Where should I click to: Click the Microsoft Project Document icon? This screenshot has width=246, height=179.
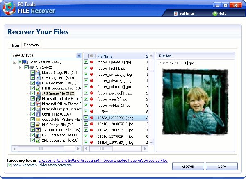tap(38, 109)
